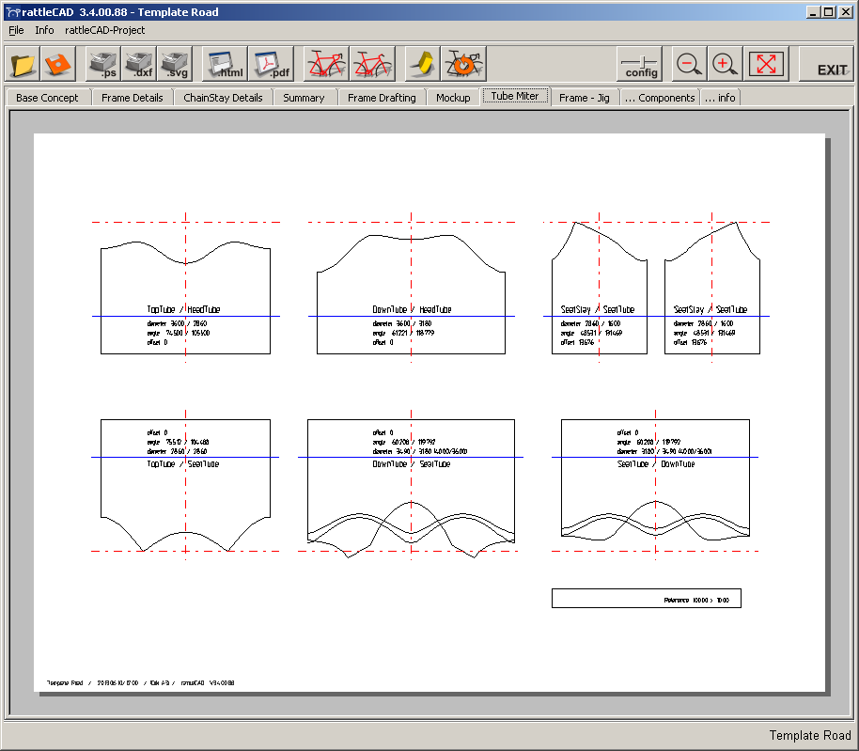Open the config slider button

click(640, 65)
